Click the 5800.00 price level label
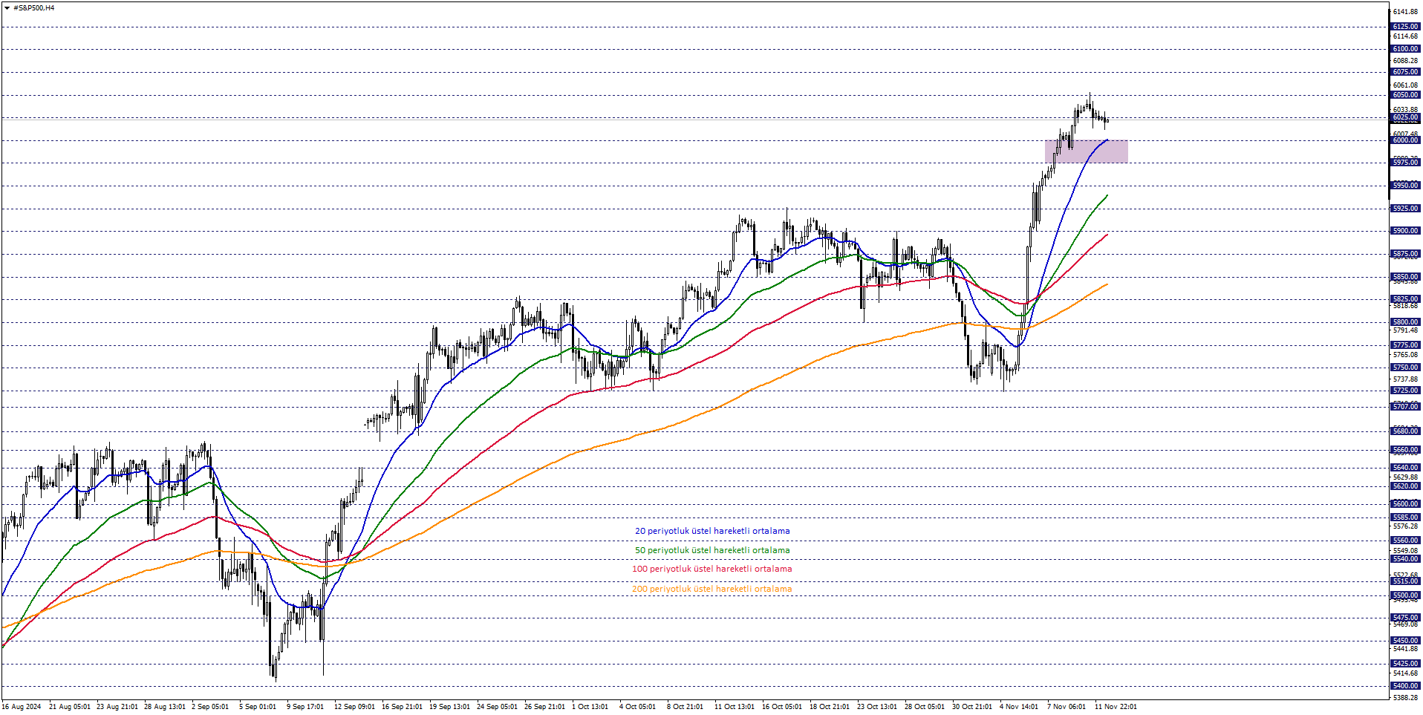The width and height of the screenshot is (1423, 715). coord(1405,322)
